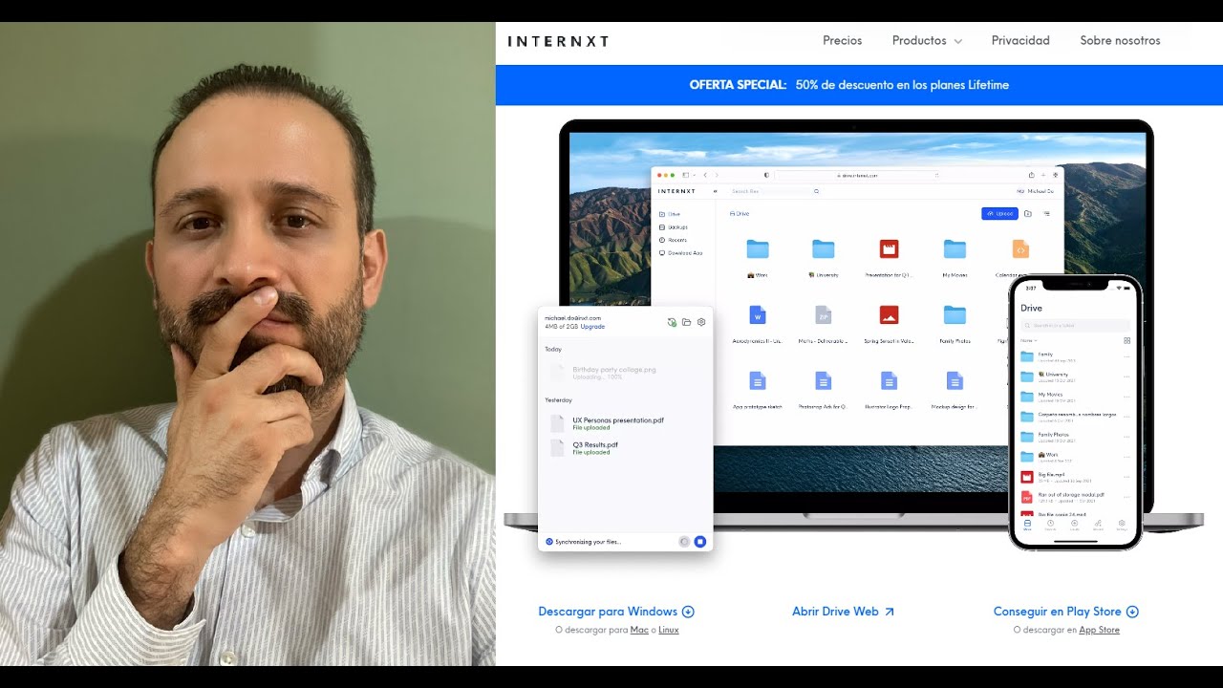Toggle grid view icon on phone app
This screenshot has height=688, width=1223.
point(1126,340)
